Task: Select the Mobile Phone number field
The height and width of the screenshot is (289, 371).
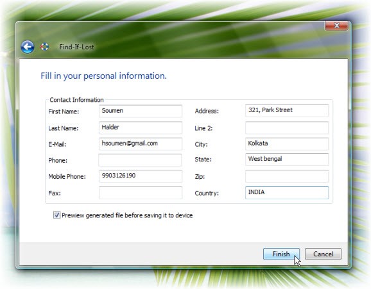Action: click(x=141, y=176)
